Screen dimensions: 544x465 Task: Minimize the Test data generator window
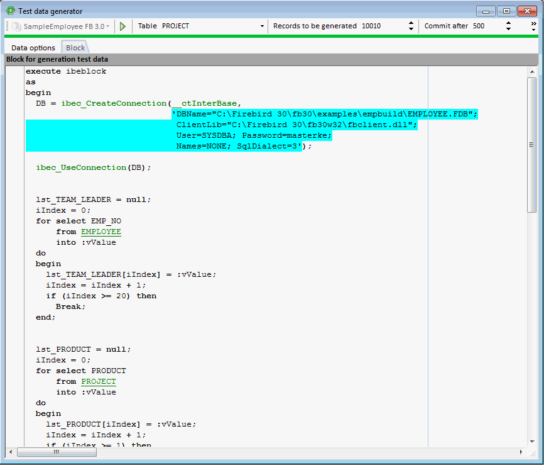(x=486, y=11)
